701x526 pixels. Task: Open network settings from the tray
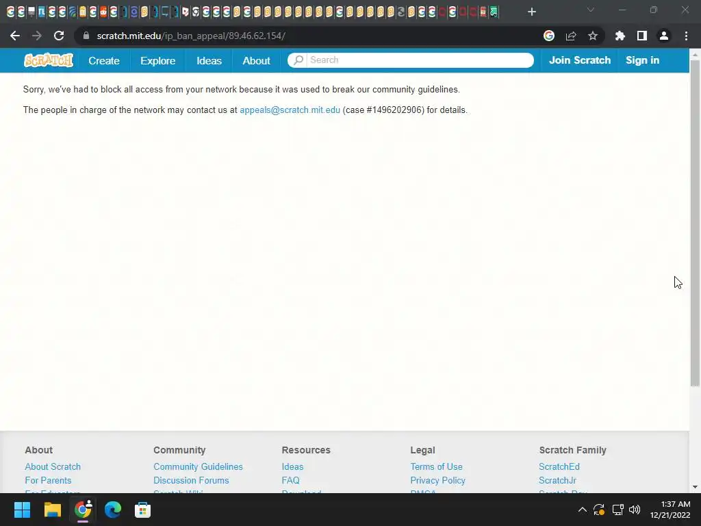[618, 510]
